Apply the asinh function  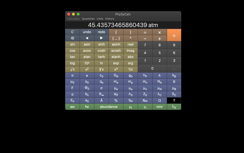click(x=116, y=44)
